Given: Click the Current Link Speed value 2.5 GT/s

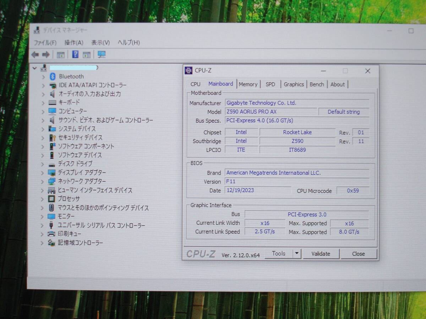Looking at the screenshot, I should [264, 231].
